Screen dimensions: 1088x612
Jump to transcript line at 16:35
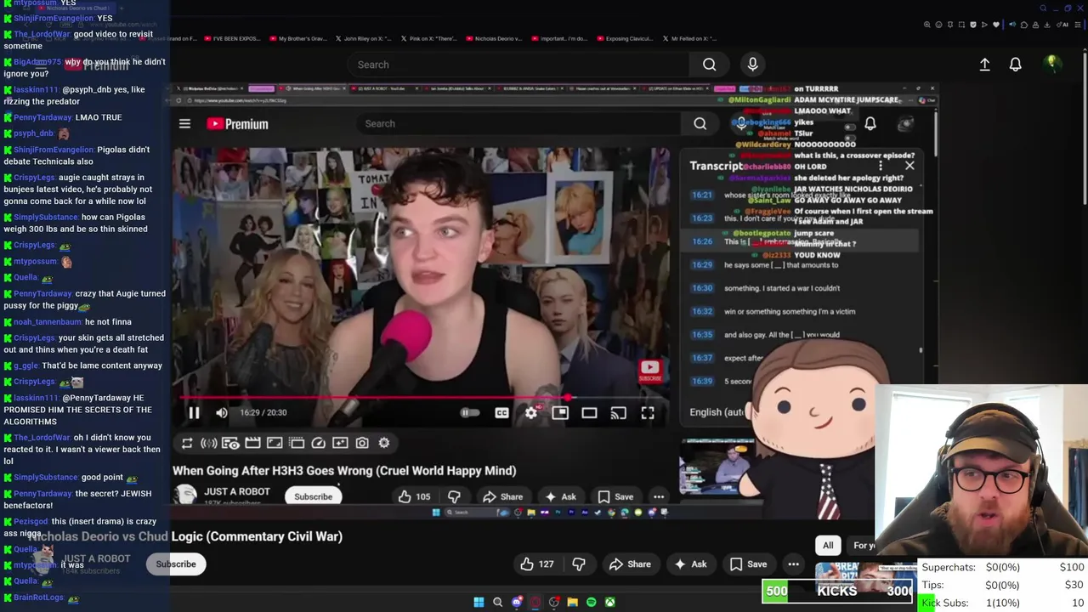[x=802, y=335]
